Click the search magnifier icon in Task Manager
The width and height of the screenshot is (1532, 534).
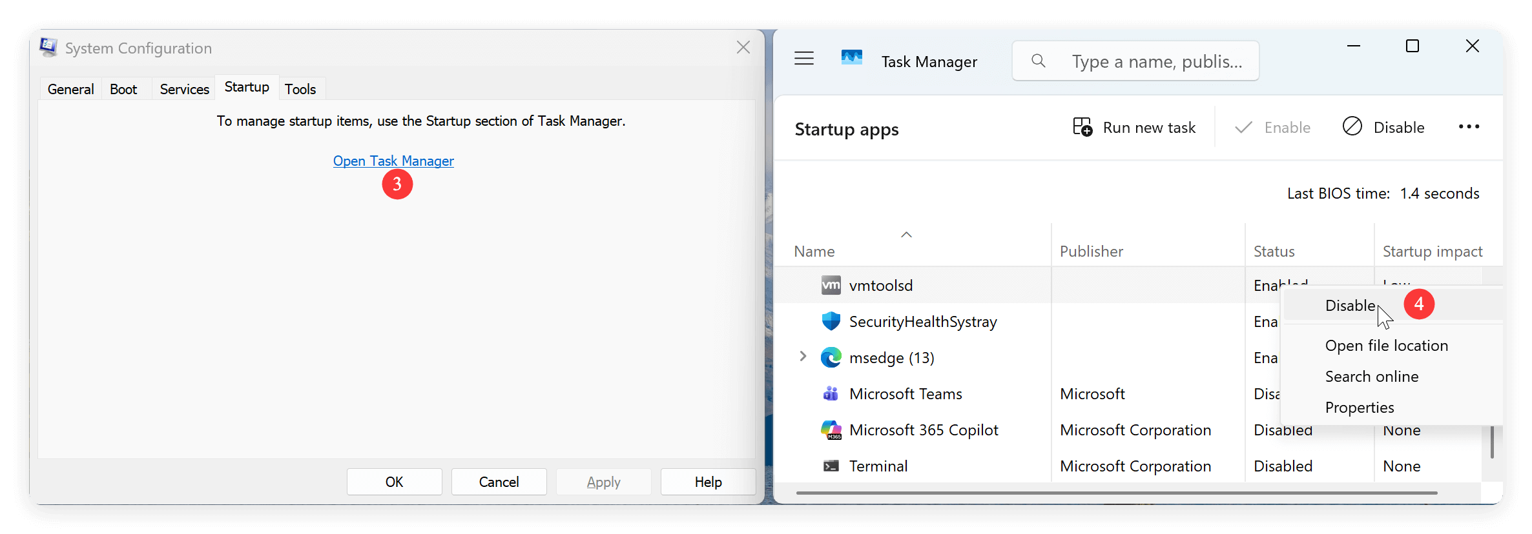pyautogui.click(x=1039, y=61)
